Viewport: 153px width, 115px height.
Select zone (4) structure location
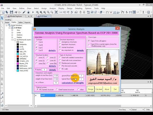[x=48, y=60]
